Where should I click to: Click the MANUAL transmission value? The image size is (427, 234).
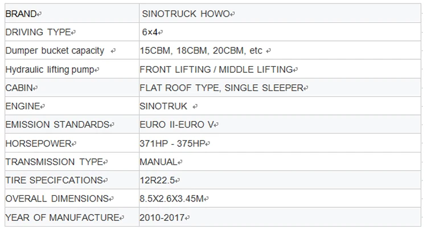click(x=158, y=162)
